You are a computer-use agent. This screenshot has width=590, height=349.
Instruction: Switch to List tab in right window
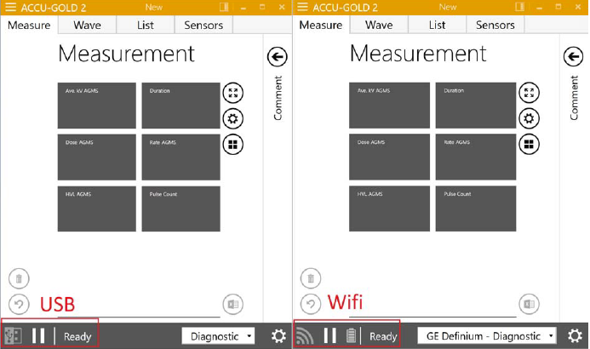tap(437, 26)
